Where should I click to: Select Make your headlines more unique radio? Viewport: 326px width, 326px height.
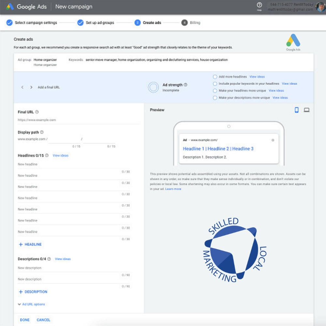pyautogui.click(x=215, y=91)
